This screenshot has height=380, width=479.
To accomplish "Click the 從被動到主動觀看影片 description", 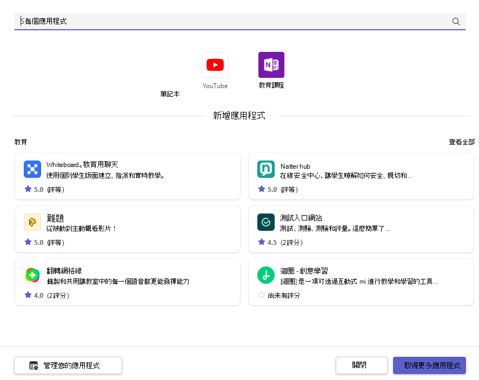I will click(81, 229).
